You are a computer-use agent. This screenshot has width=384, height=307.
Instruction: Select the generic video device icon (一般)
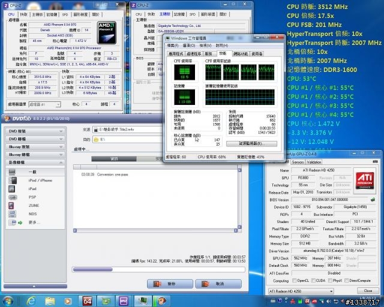(x=12, y=172)
